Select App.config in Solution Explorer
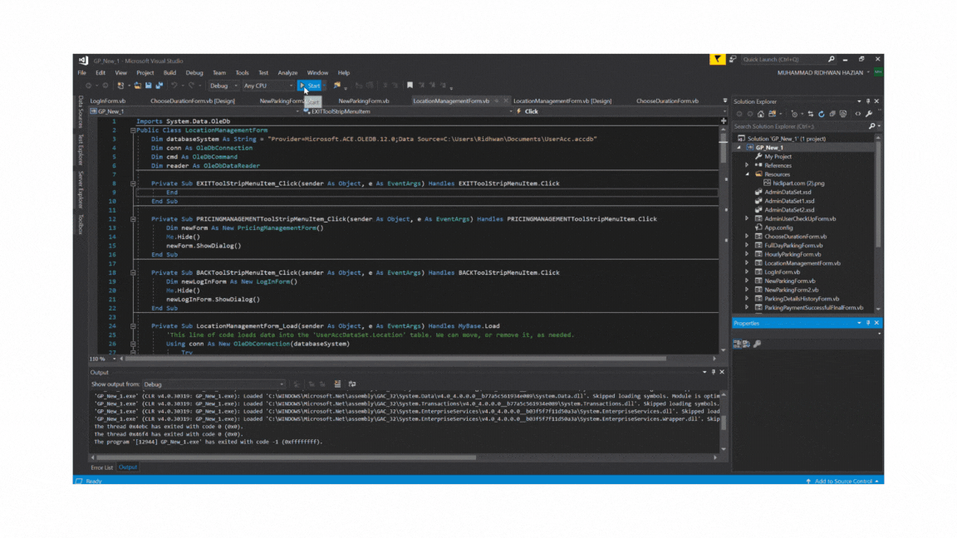Screen dimensions: 957x538 tap(778, 227)
